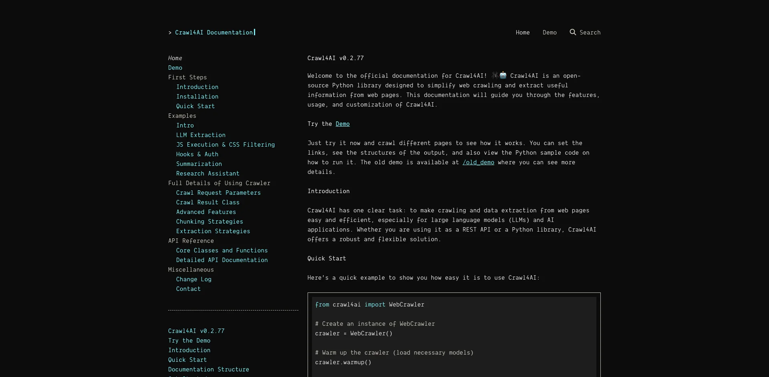The image size is (769, 377).
Task: Open the Chunking Strategies page
Action: click(209, 222)
